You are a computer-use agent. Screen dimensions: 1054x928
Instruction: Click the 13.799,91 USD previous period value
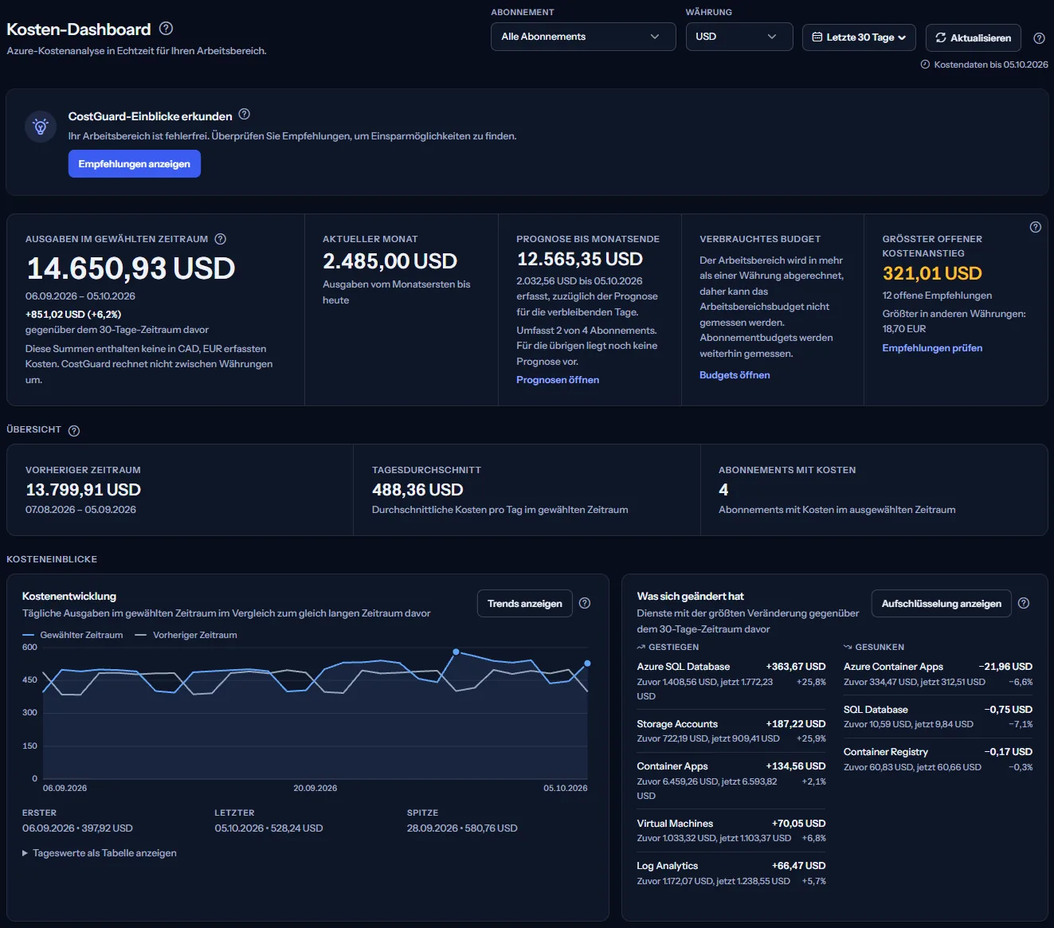coord(84,490)
